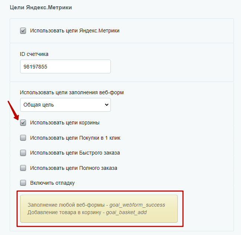Click the goal_webform_success goal name in the note
Screen dimensions: 241x235
click(137, 205)
